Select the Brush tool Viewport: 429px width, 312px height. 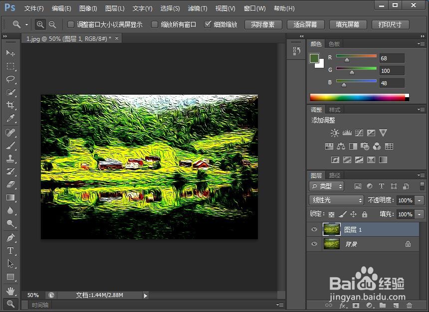pos(10,146)
